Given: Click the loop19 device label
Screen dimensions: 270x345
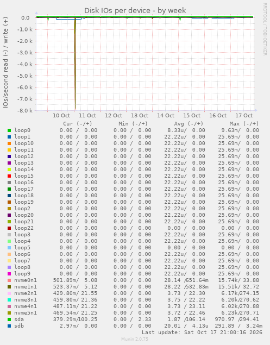Looking at the screenshot, I should (x=24, y=202).
